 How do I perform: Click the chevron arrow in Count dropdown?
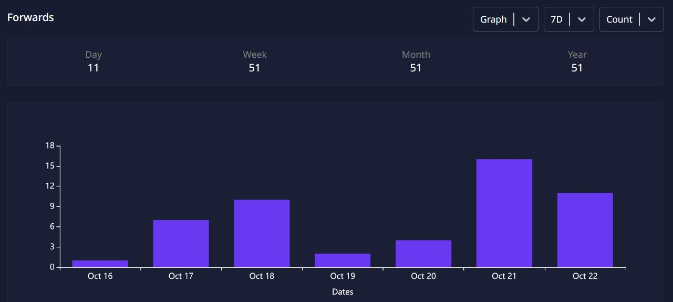point(651,19)
